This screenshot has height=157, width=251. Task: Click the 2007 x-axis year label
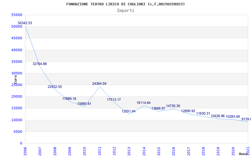(x=40, y=151)
